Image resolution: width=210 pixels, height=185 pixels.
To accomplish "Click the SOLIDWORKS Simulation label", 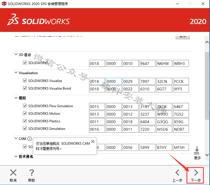I will point(47,129).
